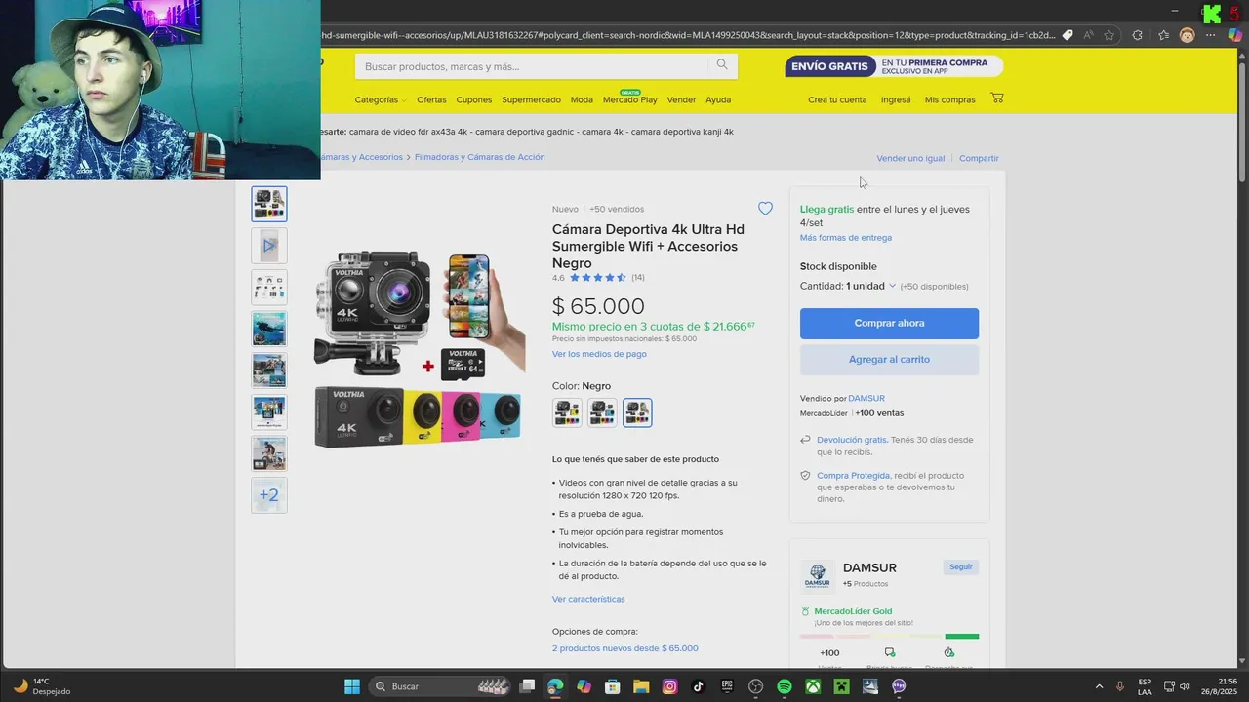The width and height of the screenshot is (1249, 702).
Task: Open the Moda menu item
Action: click(582, 99)
